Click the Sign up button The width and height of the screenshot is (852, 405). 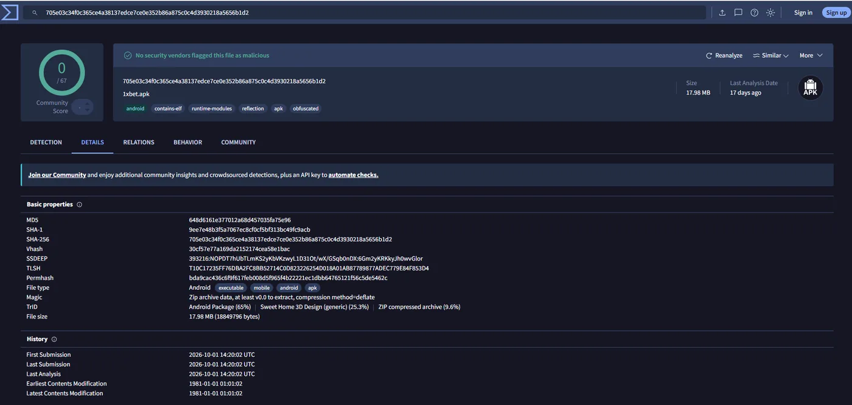[836, 13]
